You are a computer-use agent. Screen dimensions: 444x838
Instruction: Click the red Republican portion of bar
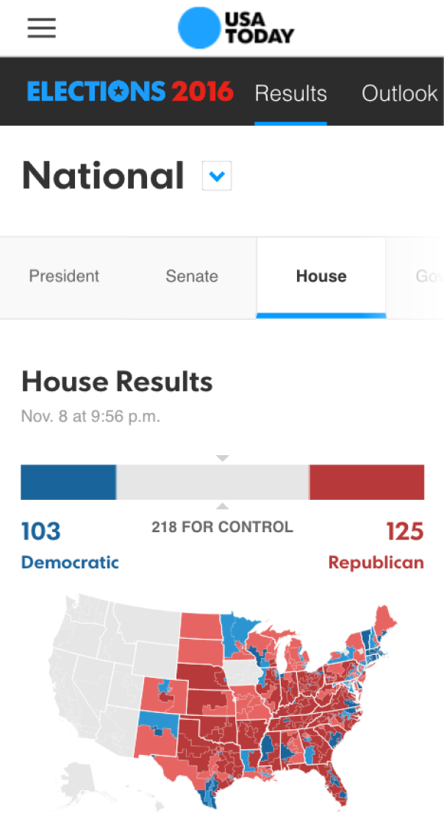coord(367,482)
